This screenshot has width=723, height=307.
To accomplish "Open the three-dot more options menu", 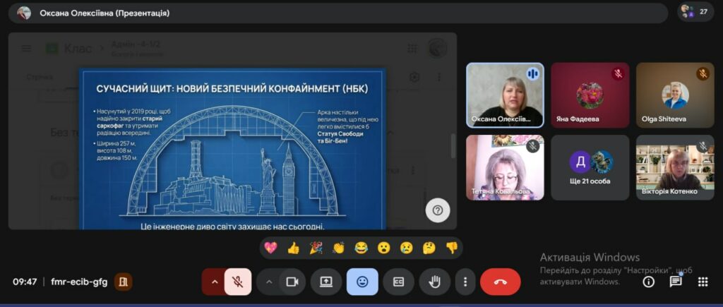I will click(465, 282).
